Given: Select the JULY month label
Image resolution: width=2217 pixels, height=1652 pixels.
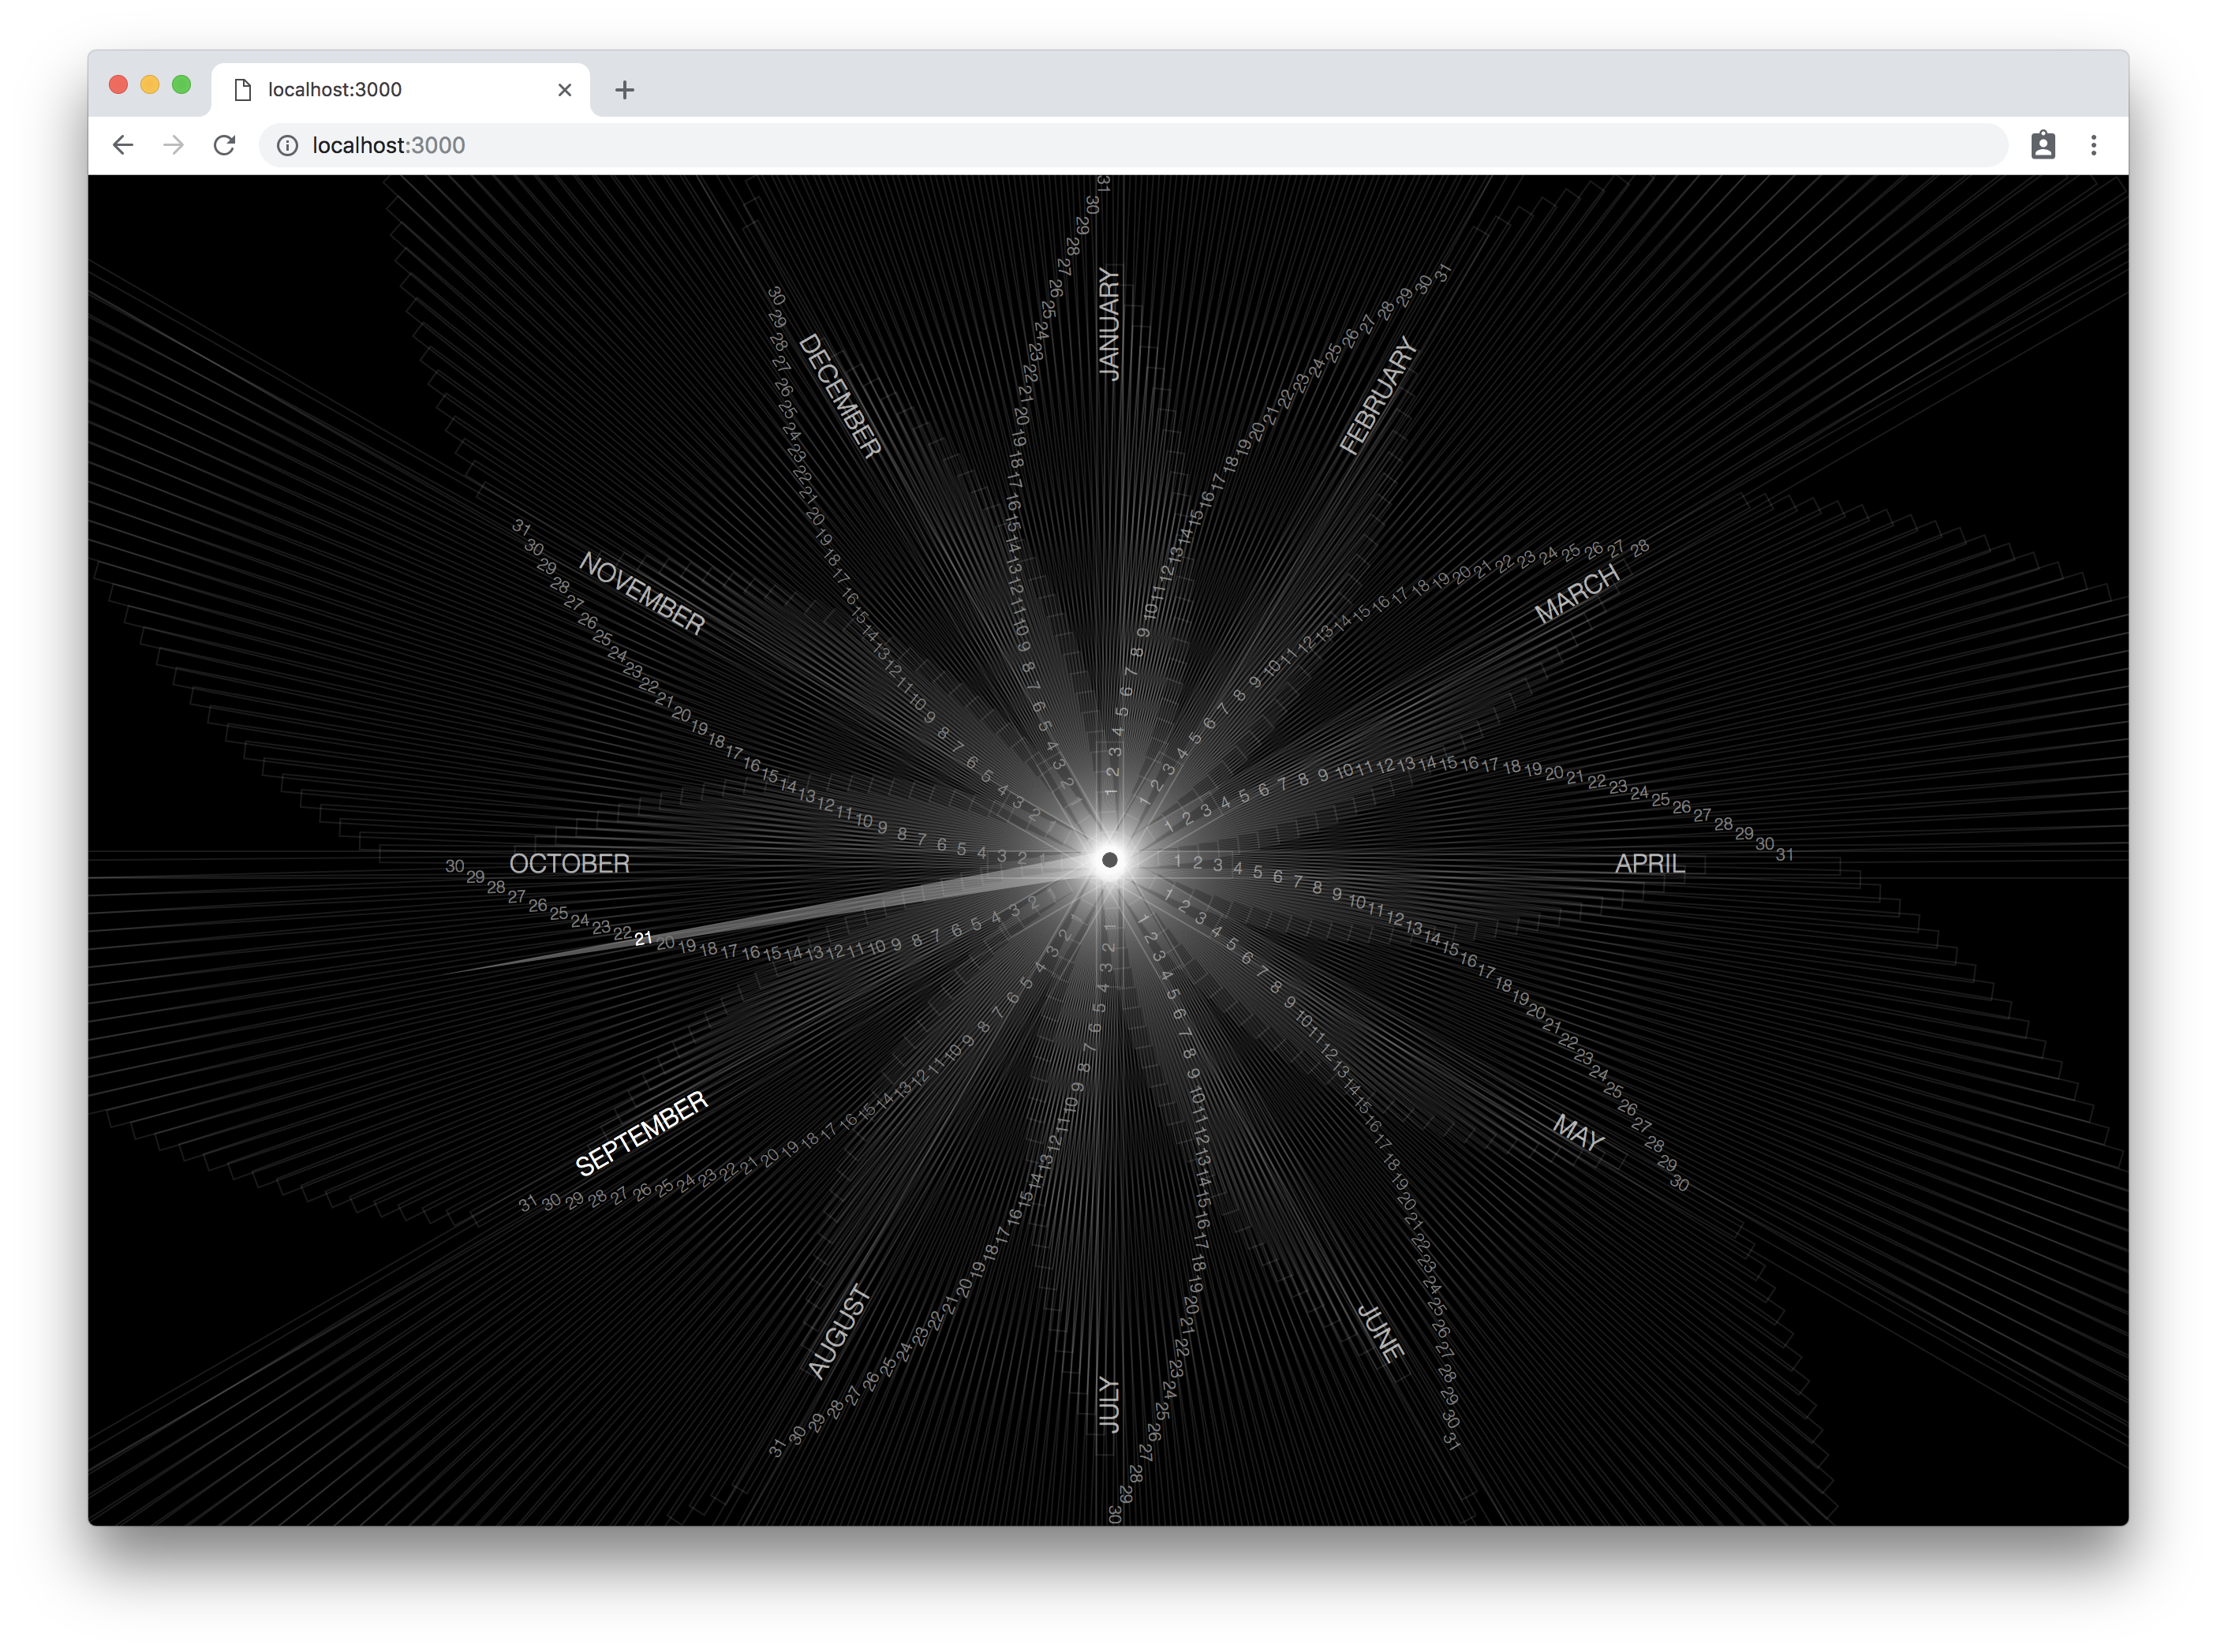Looking at the screenshot, I should (1109, 1404).
